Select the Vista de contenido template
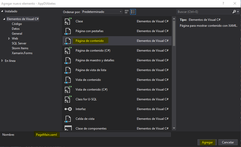 (x=88, y=80)
